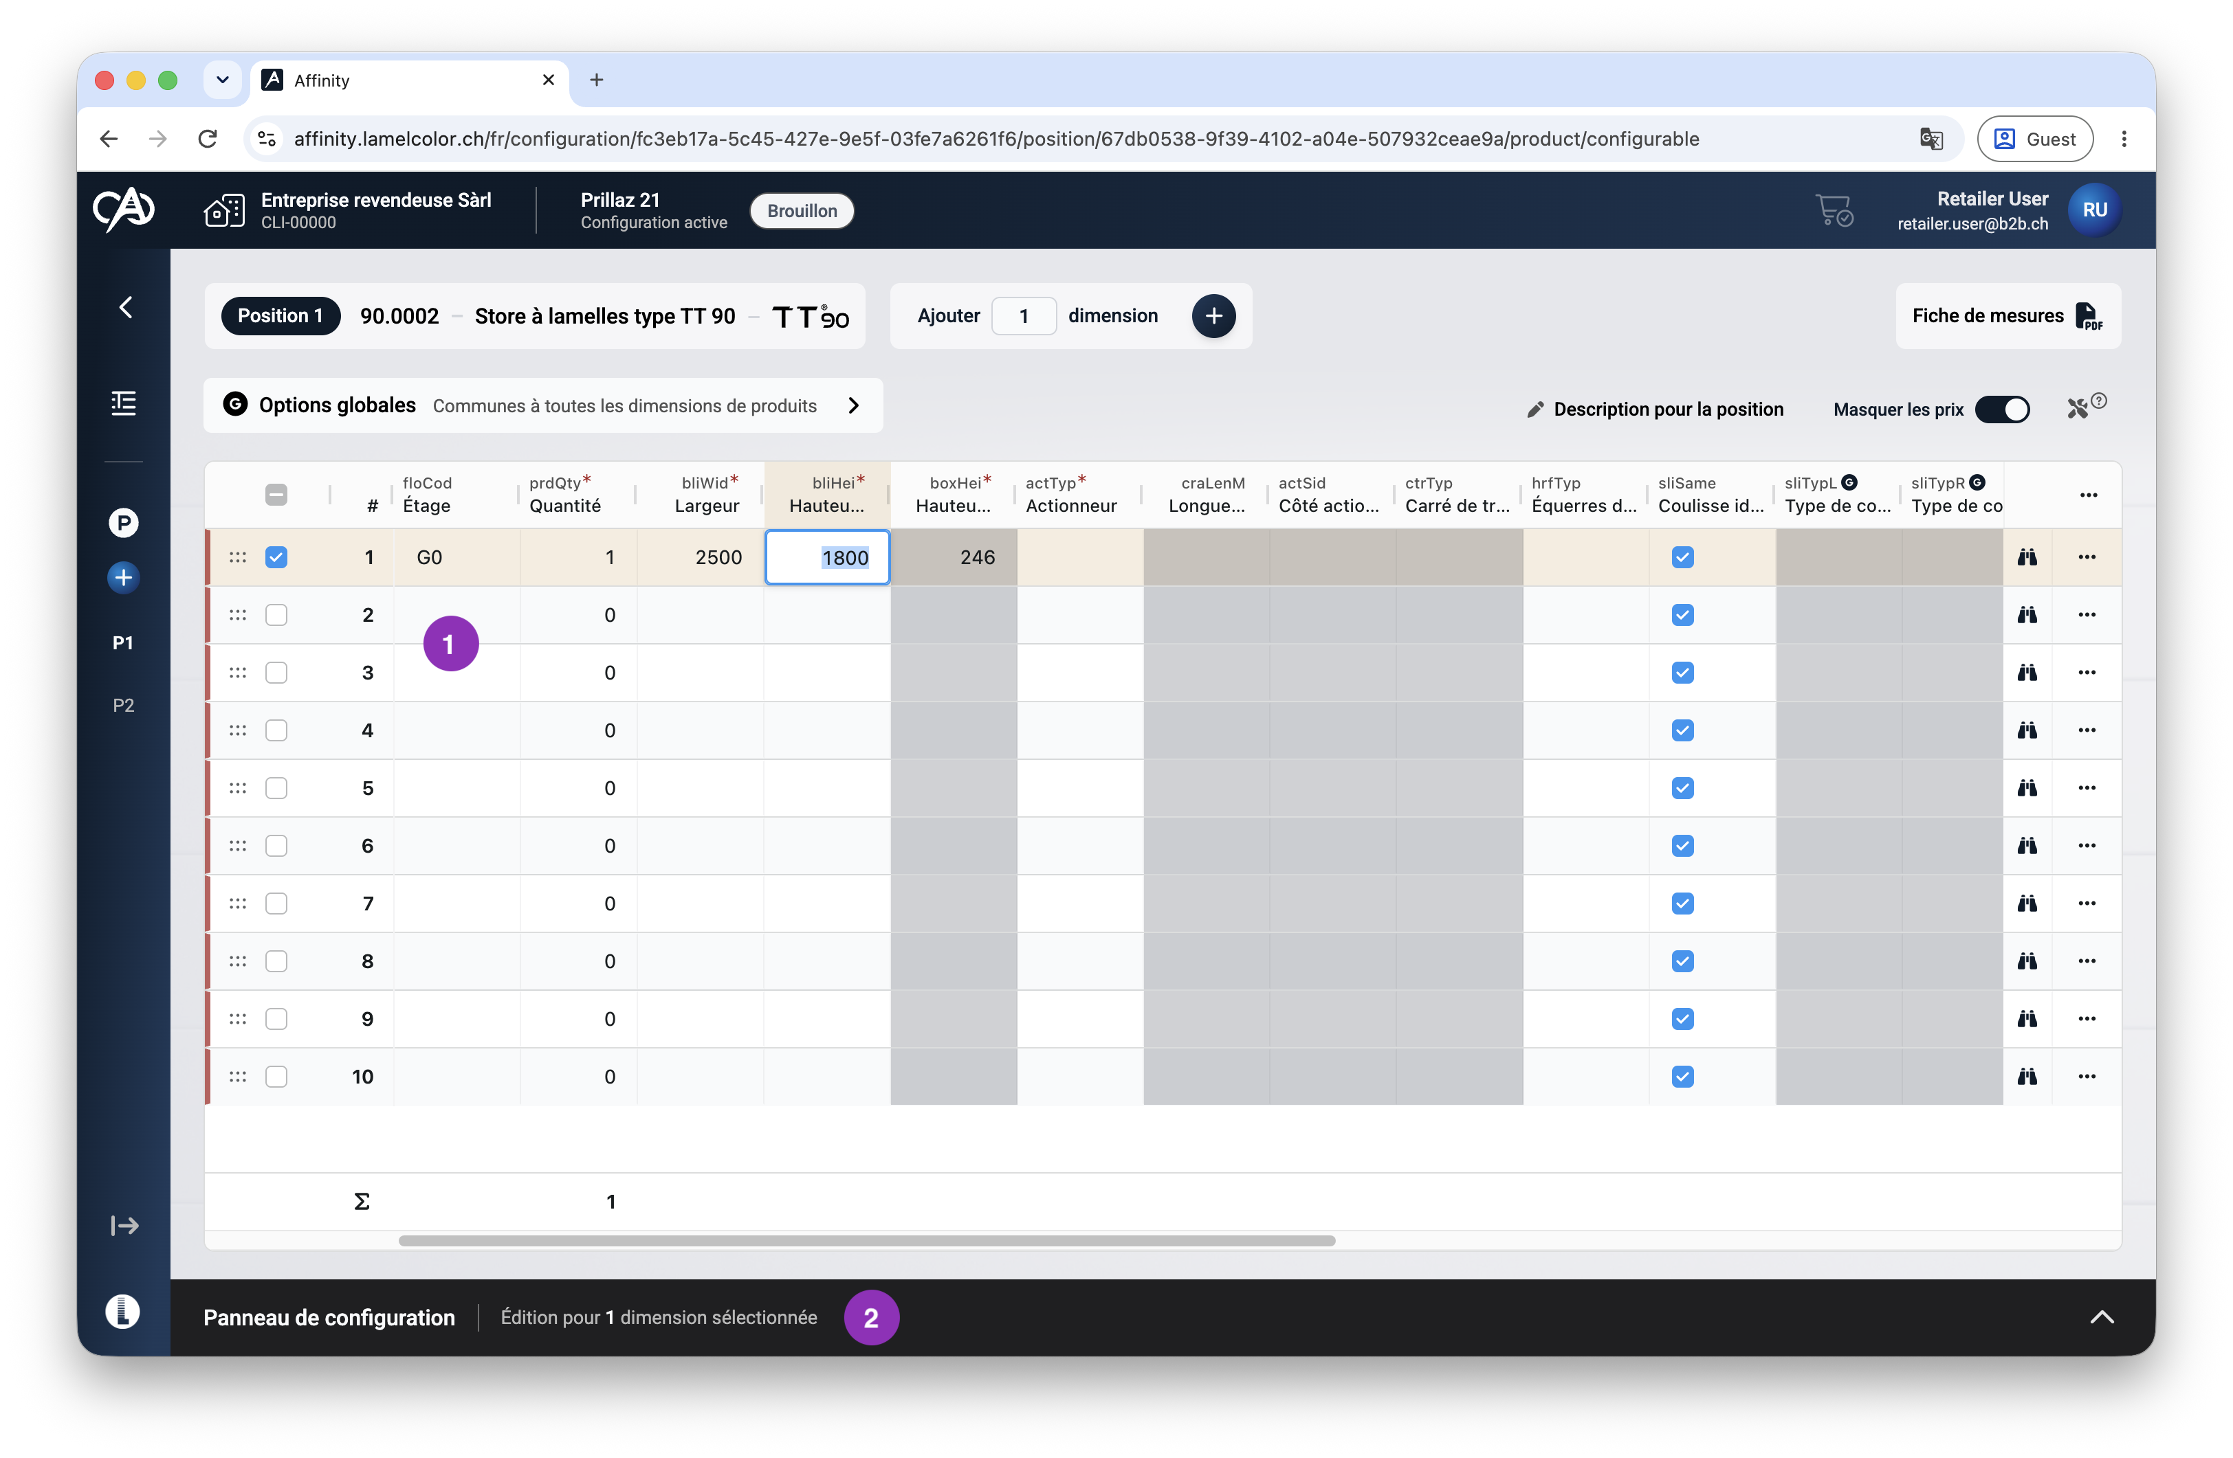Select position P1 in sidebar
The height and width of the screenshot is (1458, 2233).
pyautogui.click(x=123, y=643)
